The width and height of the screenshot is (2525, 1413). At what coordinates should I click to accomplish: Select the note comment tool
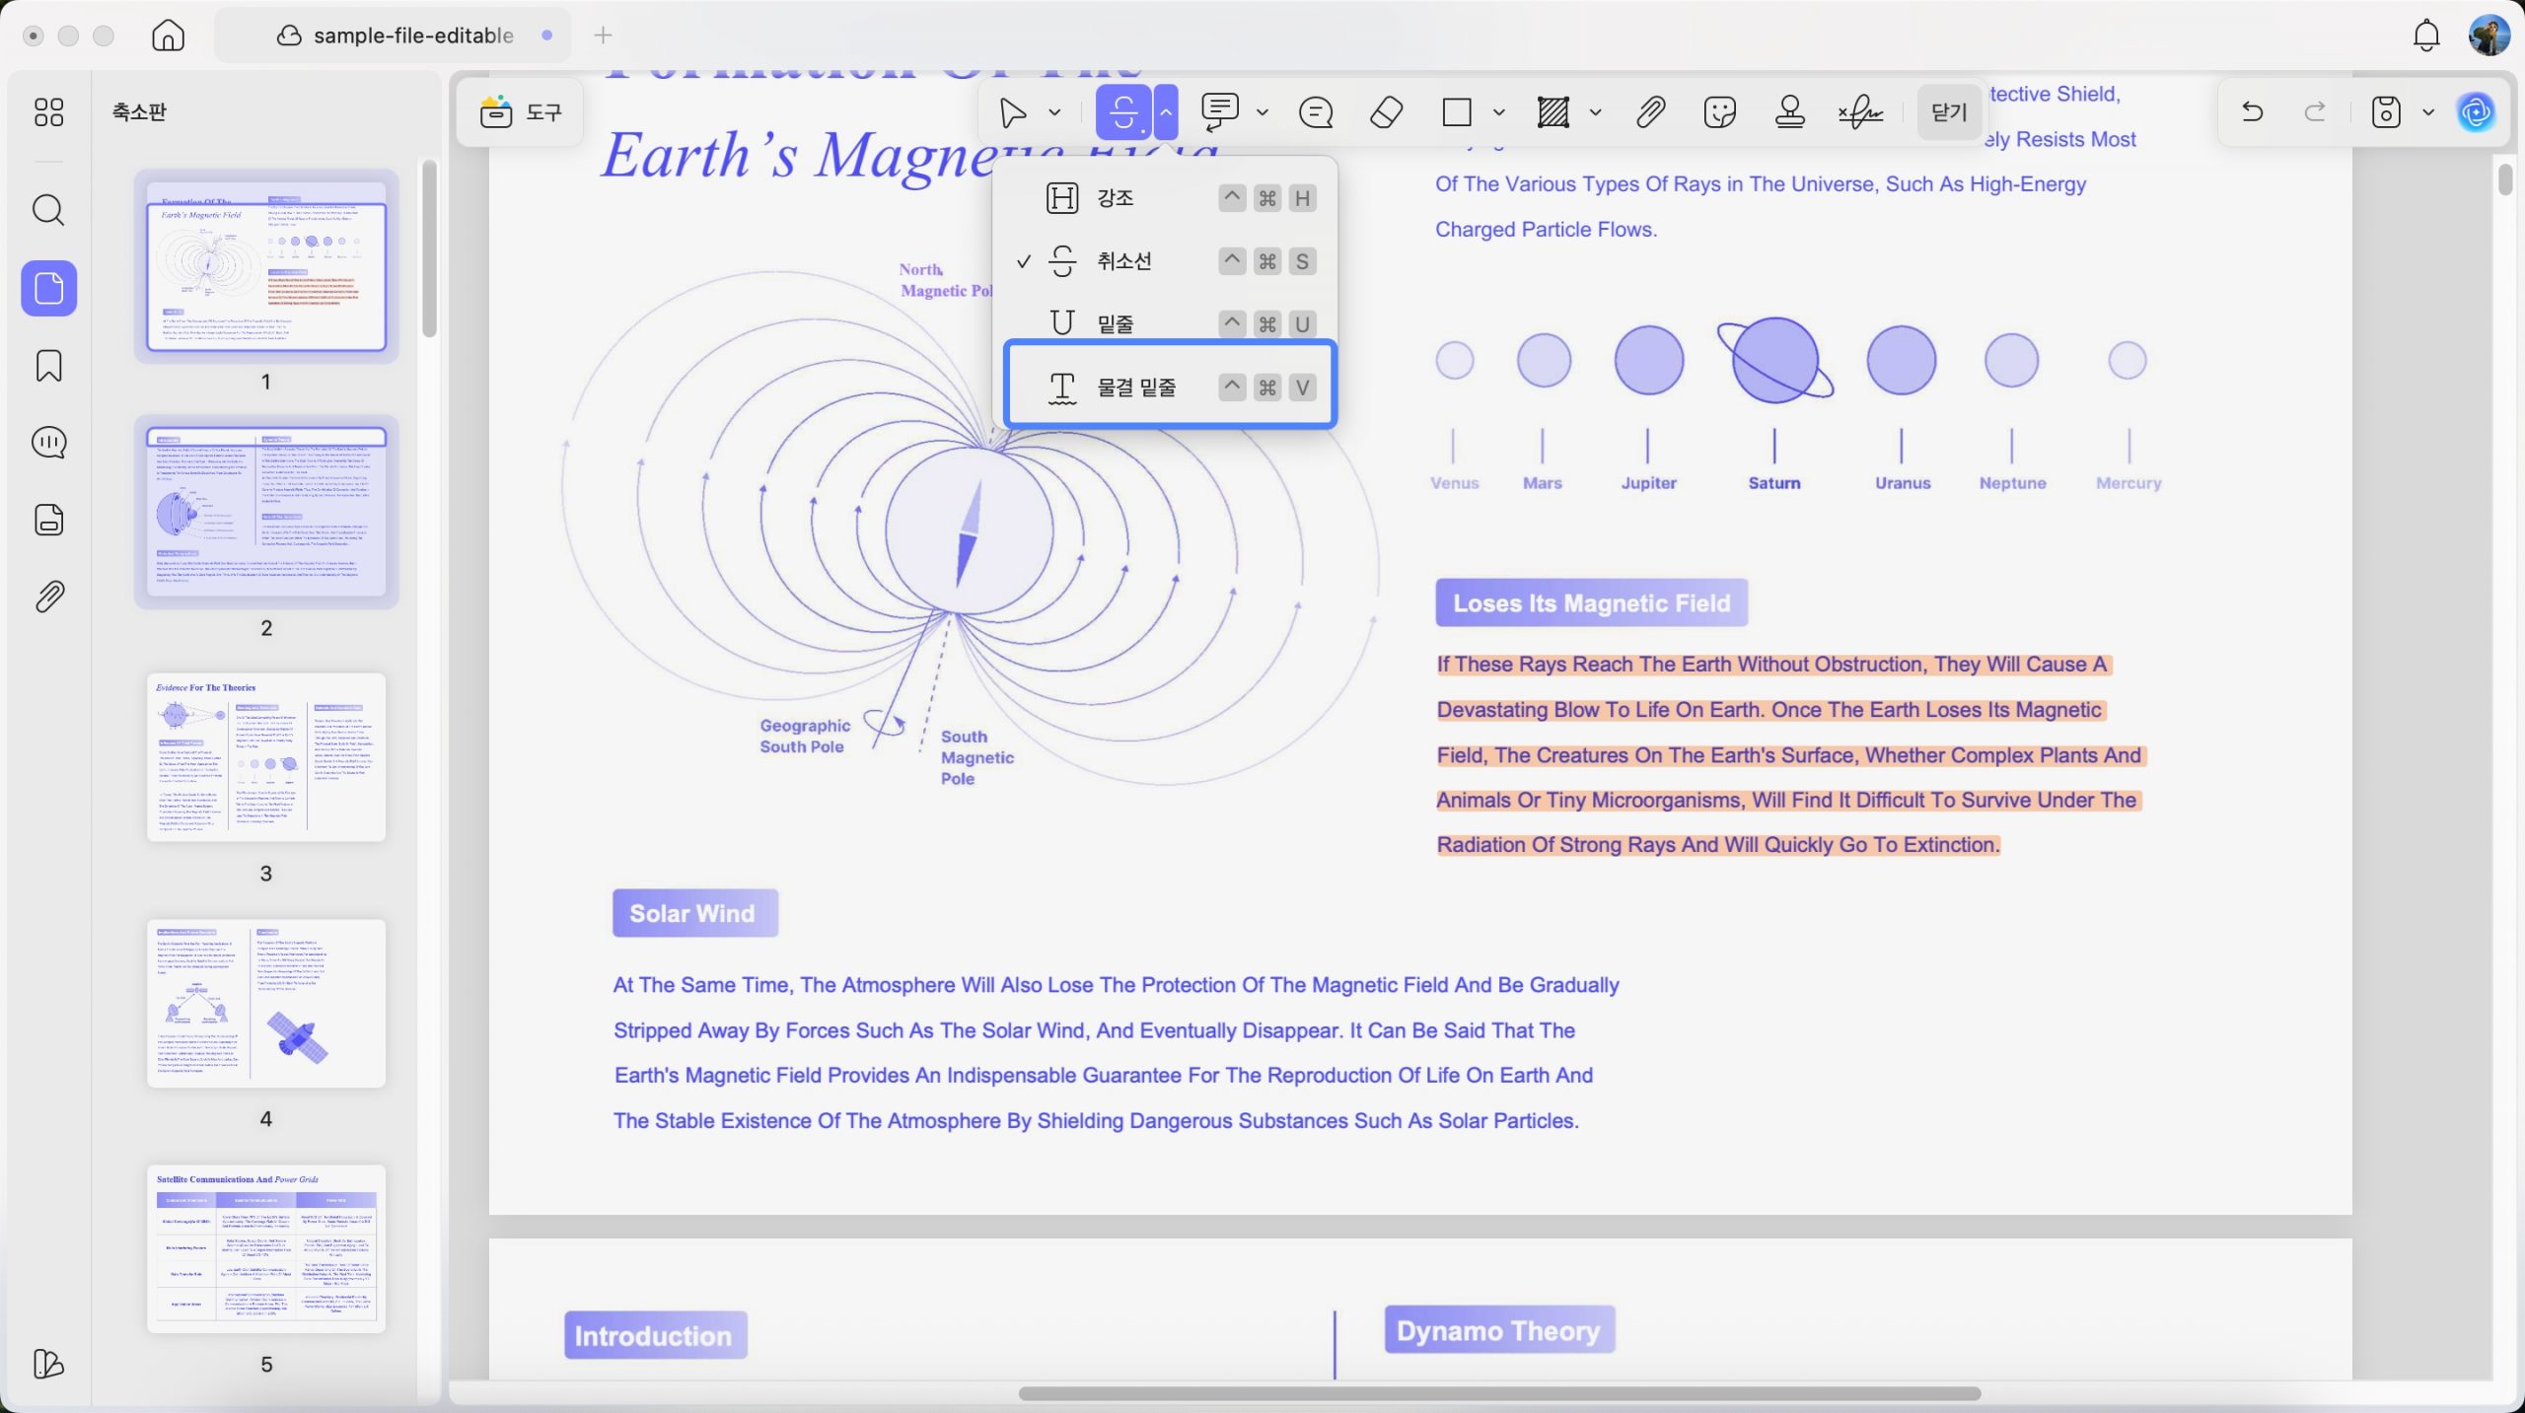coord(1316,112)
